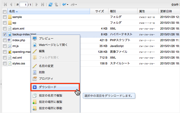Click the 128 KB size cell
The height and width of the screenshot is (113, 180).
103,52
